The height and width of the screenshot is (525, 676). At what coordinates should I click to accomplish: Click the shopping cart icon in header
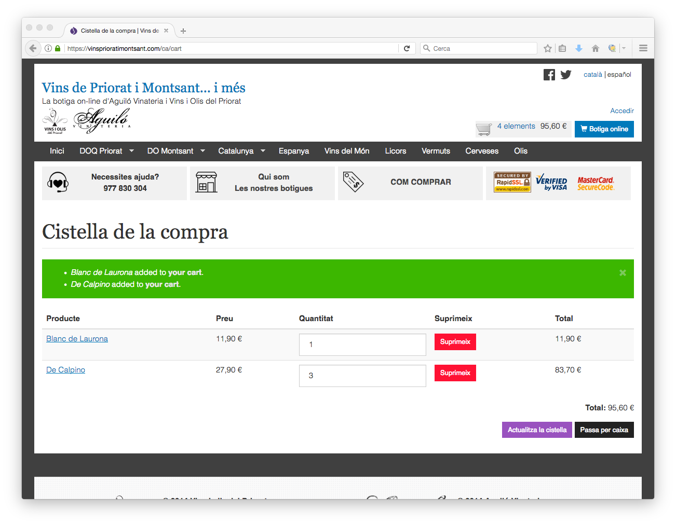(x=483, y=129)
